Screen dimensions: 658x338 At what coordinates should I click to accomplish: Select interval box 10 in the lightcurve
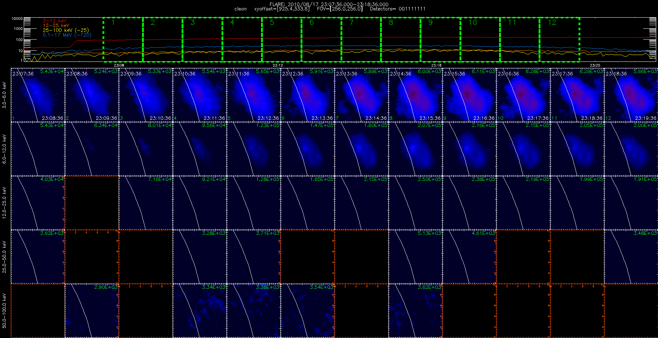click(480, 39)
